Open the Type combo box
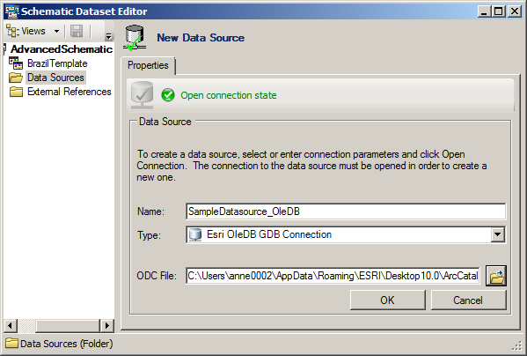Image resolution: width=527 pixels, height=356 pixels. [x=346, y=234]
